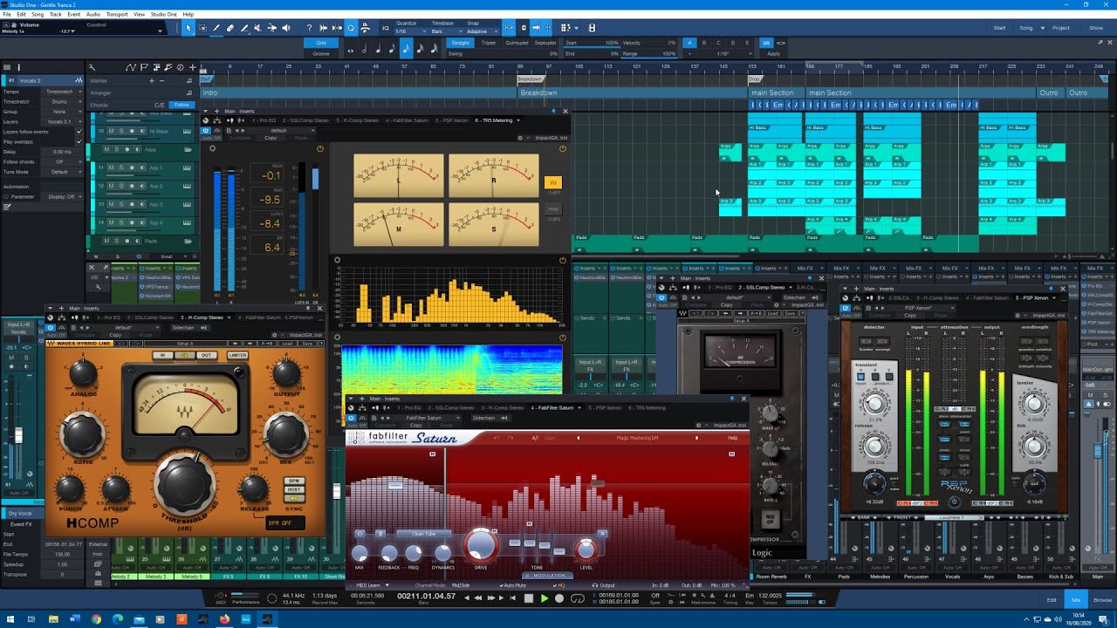Screen dimensions: 1117x628
Task: Open the Timestretch Drums mode dropdown
Action: pos(60,102)
